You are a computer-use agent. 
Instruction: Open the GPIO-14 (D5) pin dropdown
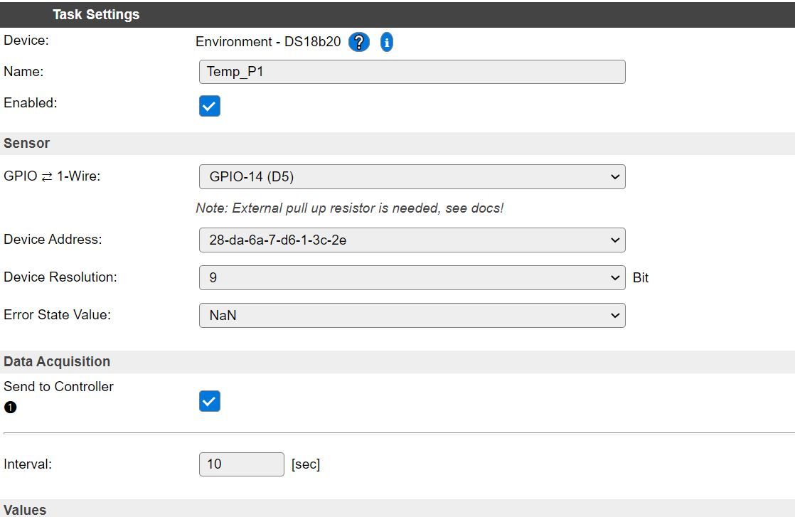tap(412, 177)
